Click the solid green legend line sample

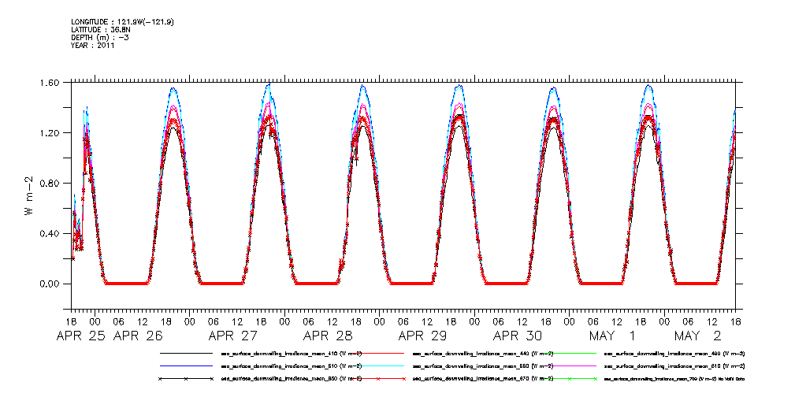coord(570,353)
